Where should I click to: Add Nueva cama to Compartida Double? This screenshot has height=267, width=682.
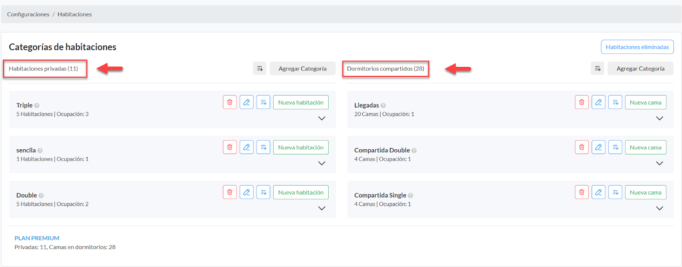pyautogui.click(x=645, y=147)
